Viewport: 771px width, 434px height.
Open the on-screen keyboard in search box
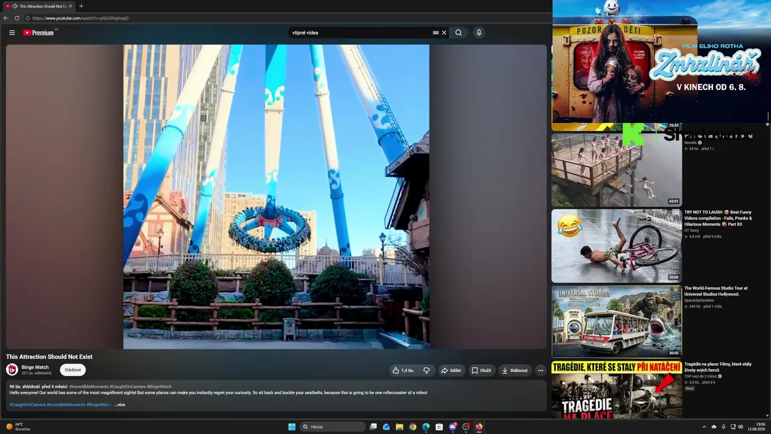pos(435,33)
